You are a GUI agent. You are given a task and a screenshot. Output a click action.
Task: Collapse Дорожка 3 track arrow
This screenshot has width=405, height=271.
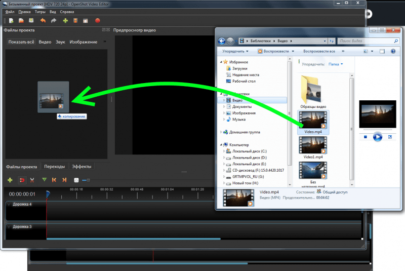[9, 226]
